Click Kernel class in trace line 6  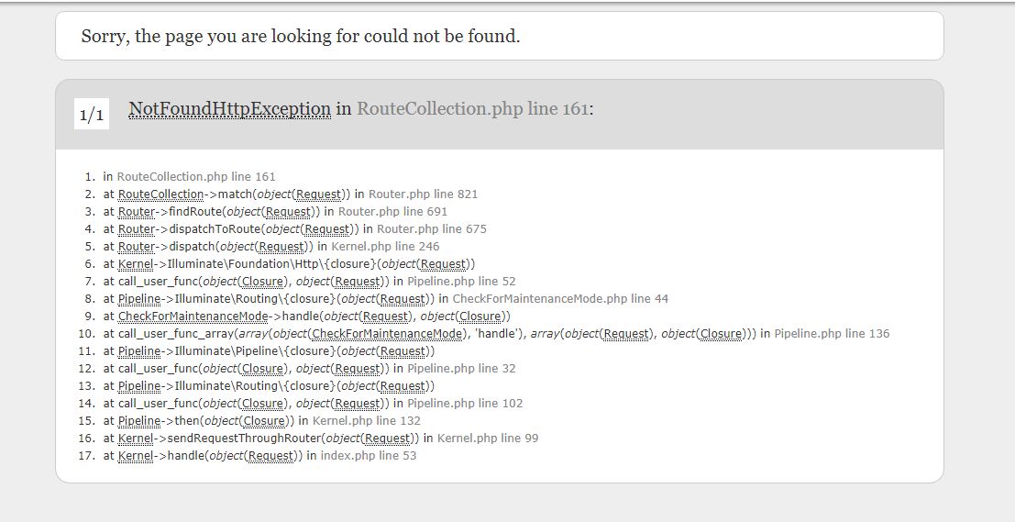(x=136, y=264)
